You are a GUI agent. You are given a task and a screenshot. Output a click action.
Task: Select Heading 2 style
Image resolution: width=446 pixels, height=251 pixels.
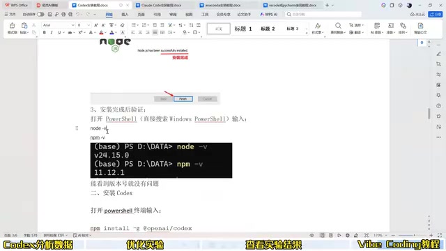268,29
